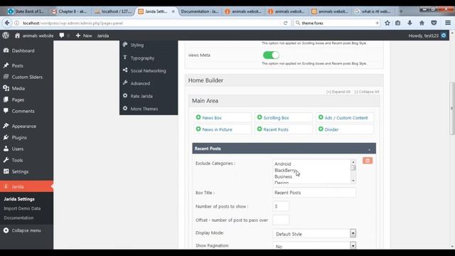Click the Exclude Categories list scroll up arrow
The width and height of the screenshot is (455, 256).
point(353,162)
